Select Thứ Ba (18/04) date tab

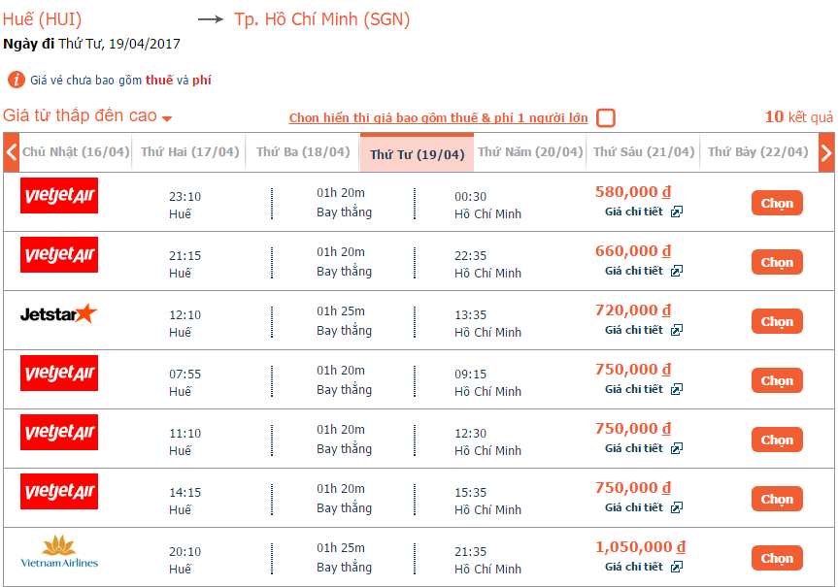coord(303,152)
